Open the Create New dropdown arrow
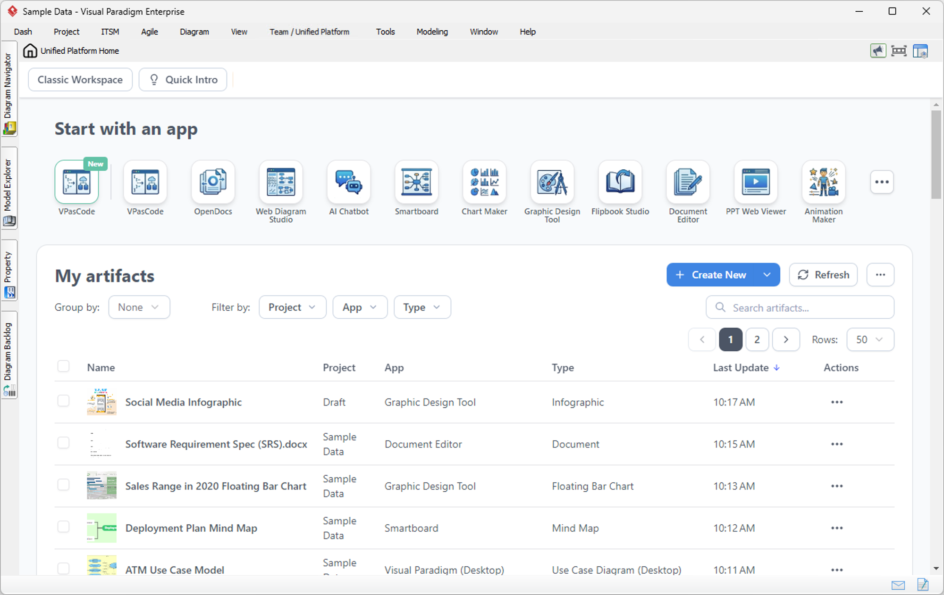The width and height of the screenshot is (944, 595). (x=767, y=275)
